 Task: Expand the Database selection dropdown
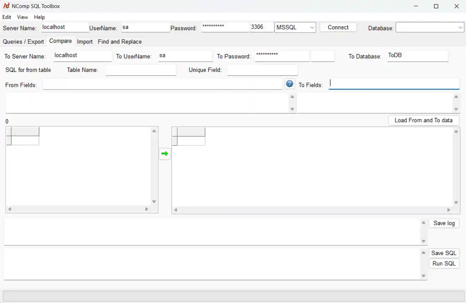[x=430, y=27]
